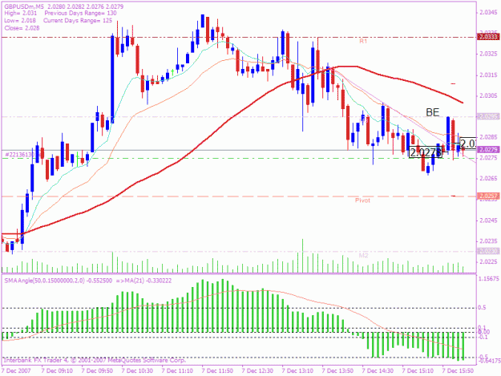Click the 2.0265 price axis value

[x=489, y=179]
